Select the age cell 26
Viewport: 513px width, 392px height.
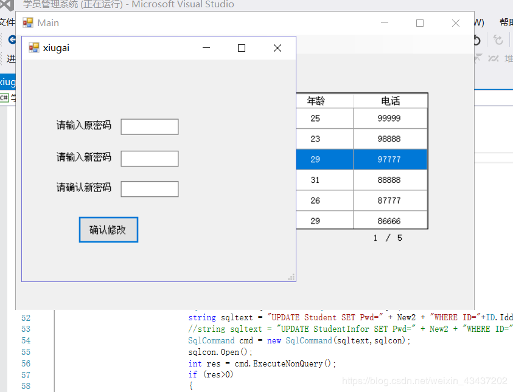(324, 201)
